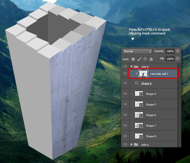This screenshot has height=163, width=190.
Task: Select the concrete wall 1 layer name
Action: pos(159,74)
